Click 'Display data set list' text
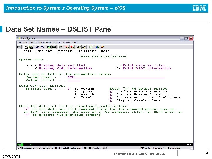 point(62,65)
